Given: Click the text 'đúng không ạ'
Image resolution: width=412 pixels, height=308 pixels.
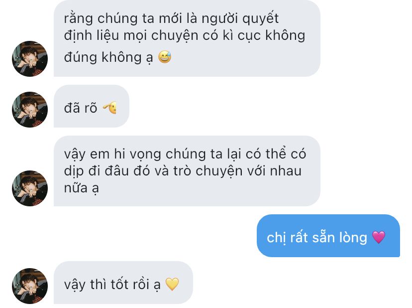Looking at the screenshot, I should tap(108, 57).
